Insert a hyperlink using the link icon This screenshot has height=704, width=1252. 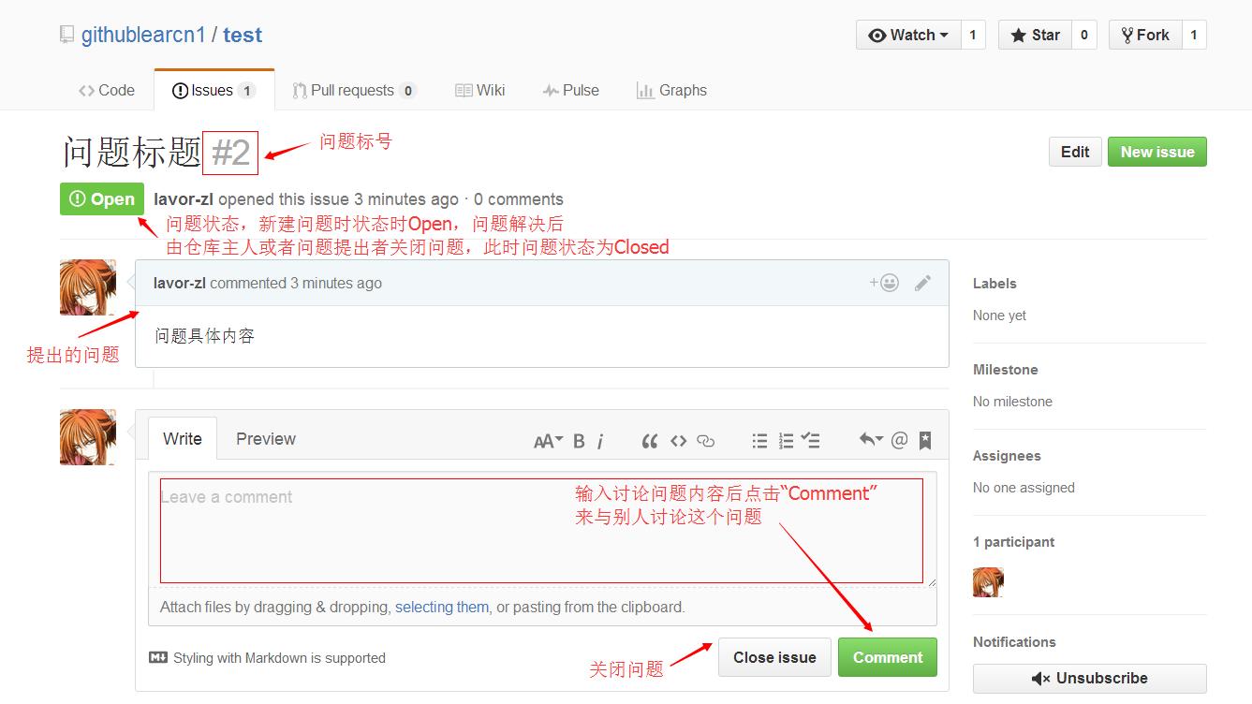pyautogui.click(x=706, y=439)
